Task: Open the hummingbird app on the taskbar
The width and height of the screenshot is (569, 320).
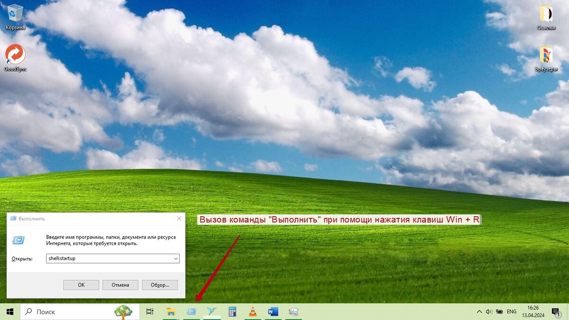Action: click(212, 311)
